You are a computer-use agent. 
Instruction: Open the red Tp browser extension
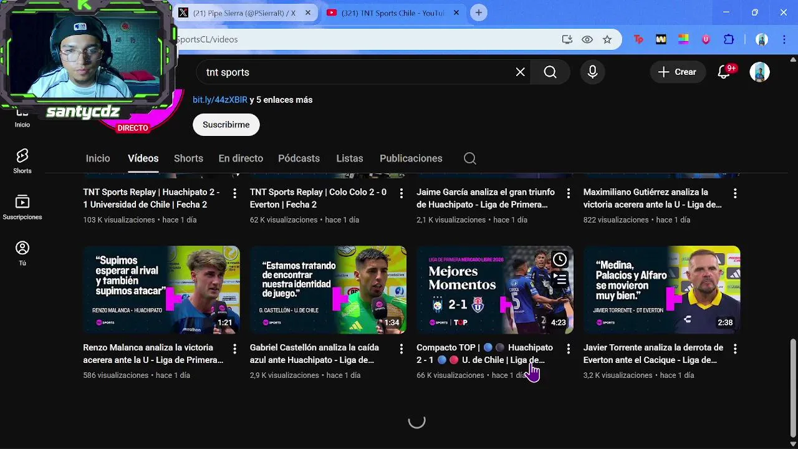[638, 39]
